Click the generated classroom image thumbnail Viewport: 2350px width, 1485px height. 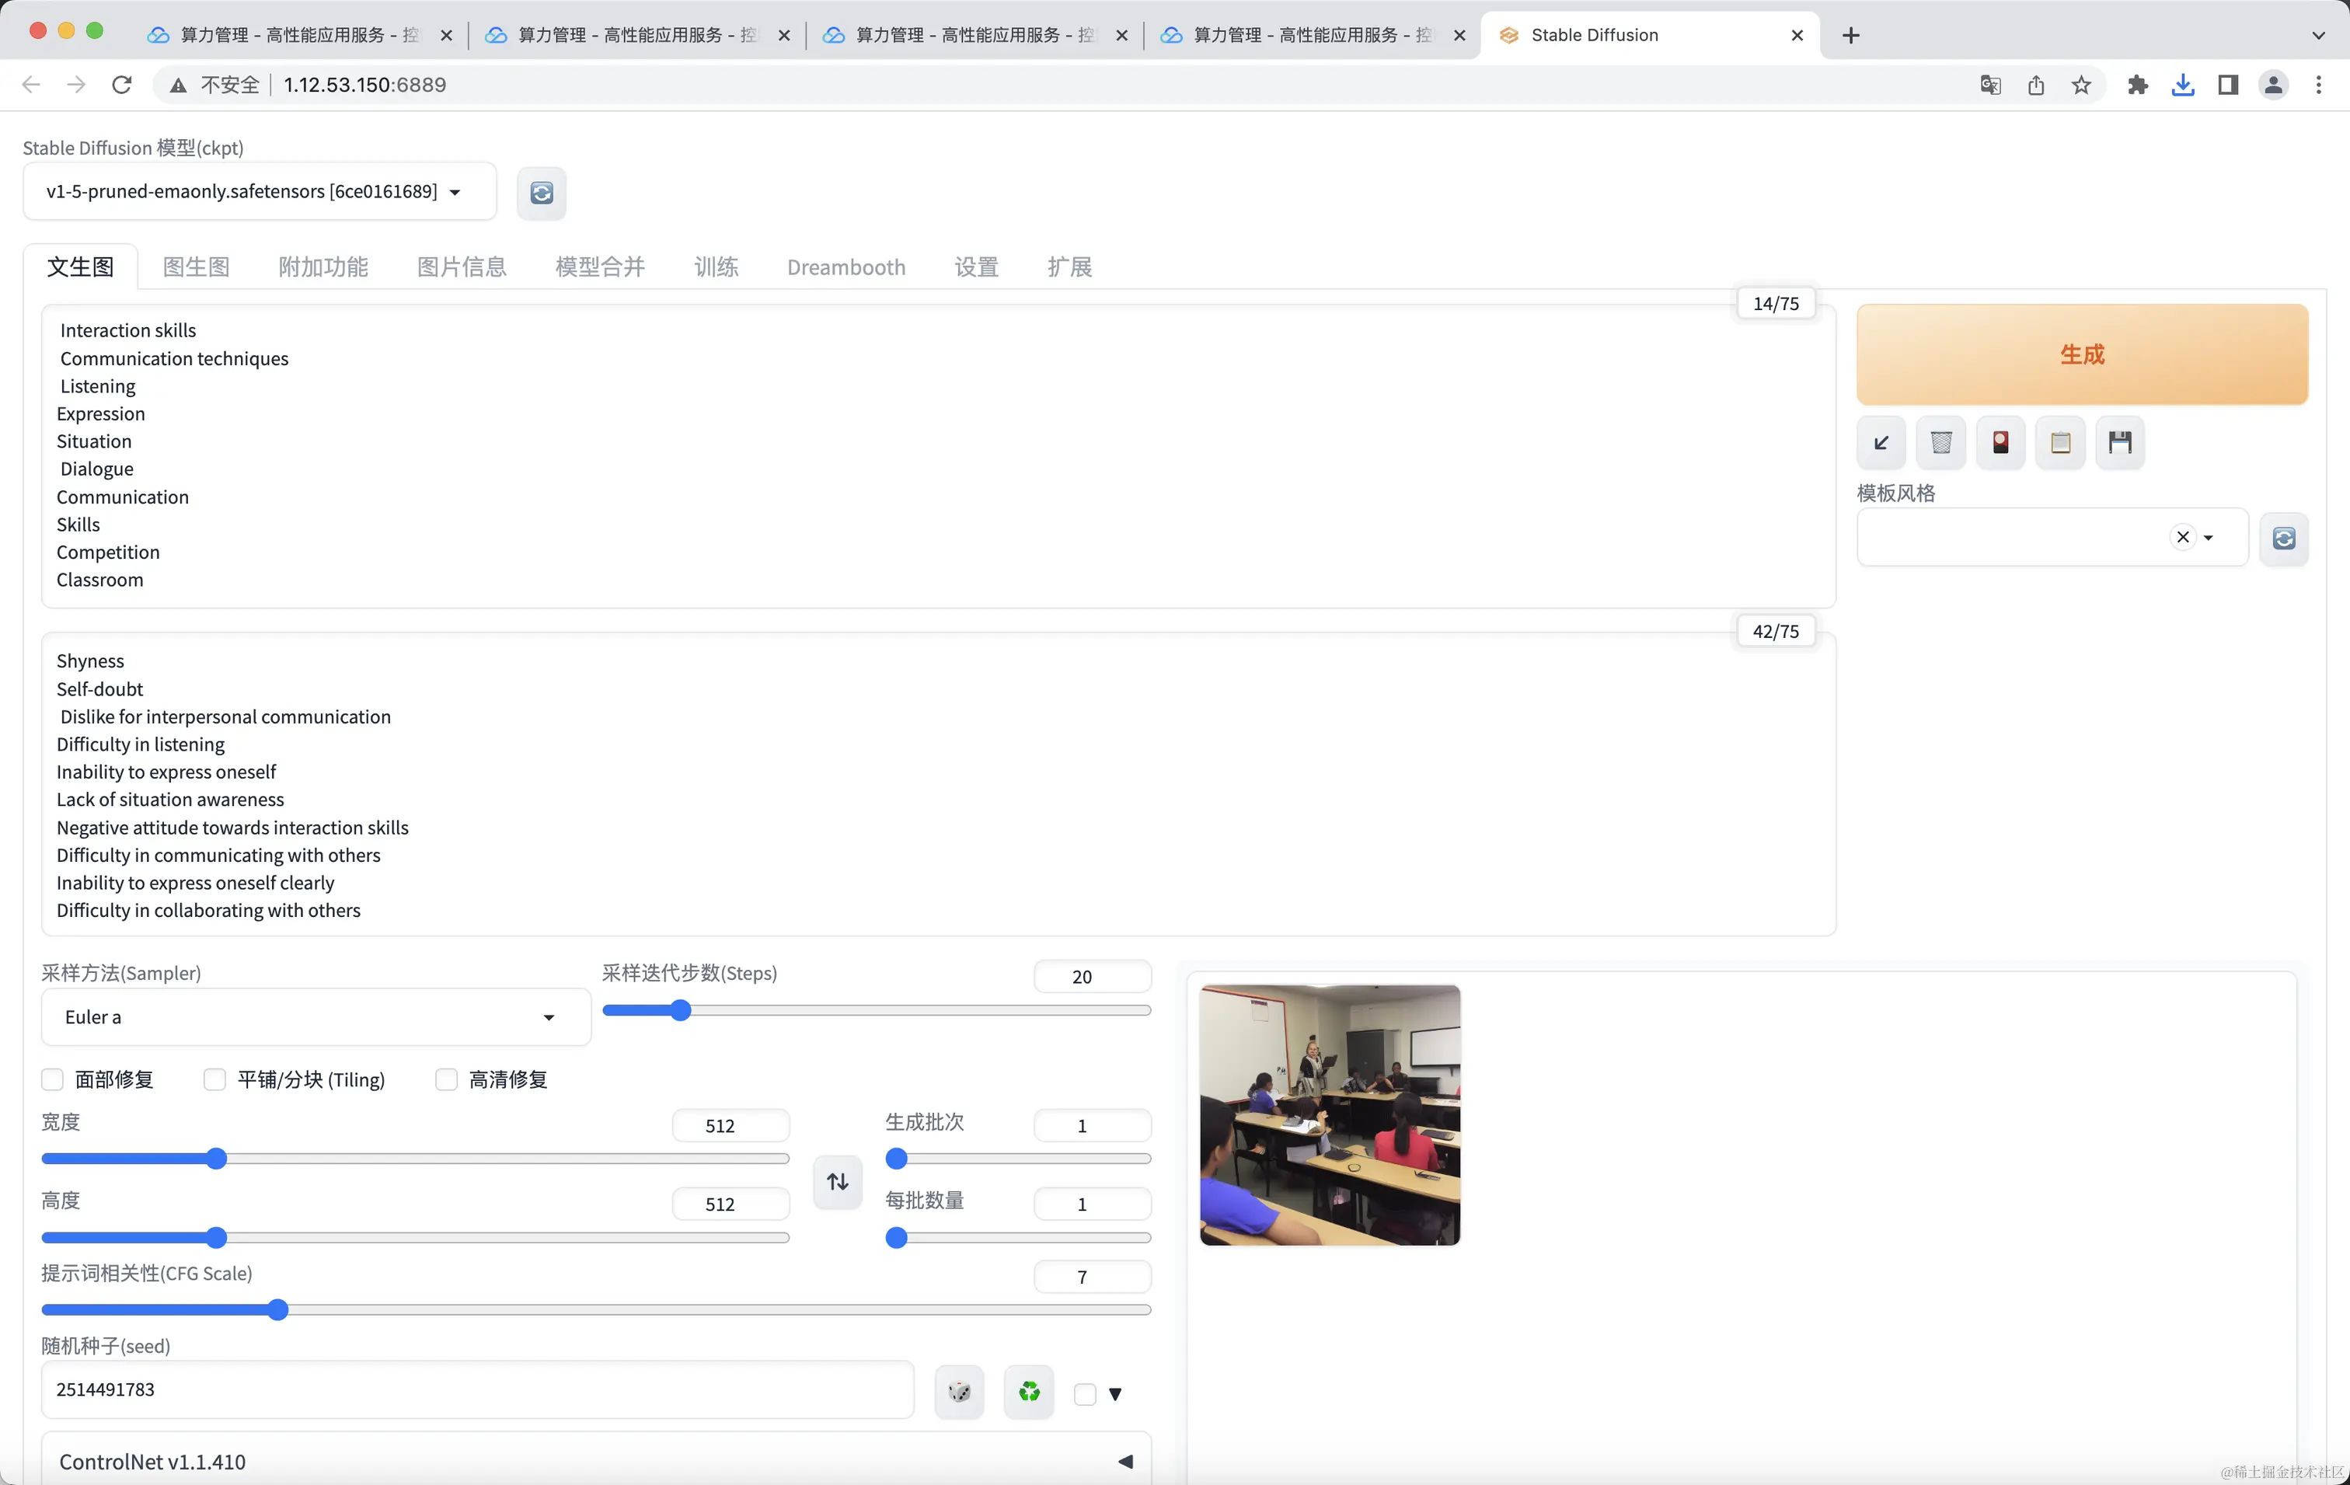tap(1329, 1114)
